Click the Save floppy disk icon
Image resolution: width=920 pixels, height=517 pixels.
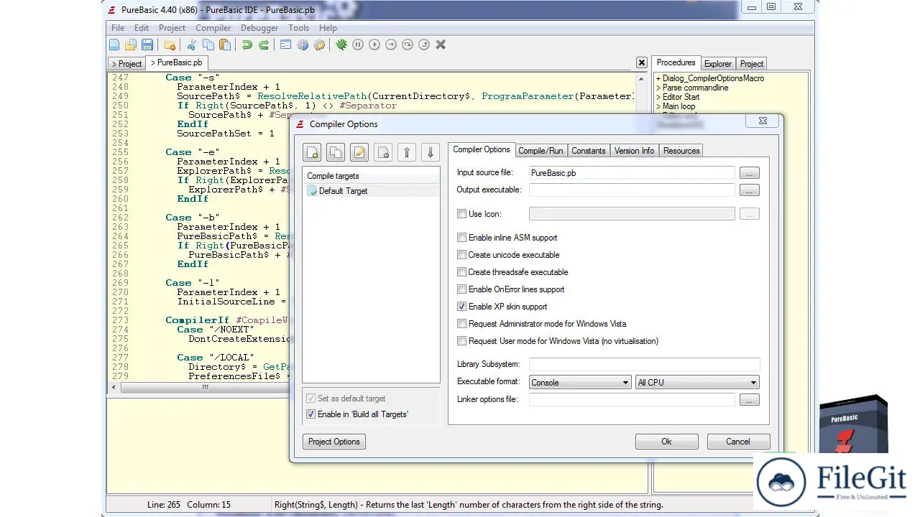(x=147, y=45)
